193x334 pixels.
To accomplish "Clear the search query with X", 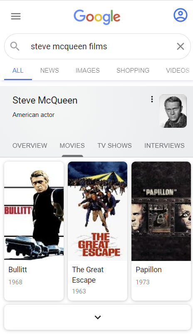I will click(180, 46).
